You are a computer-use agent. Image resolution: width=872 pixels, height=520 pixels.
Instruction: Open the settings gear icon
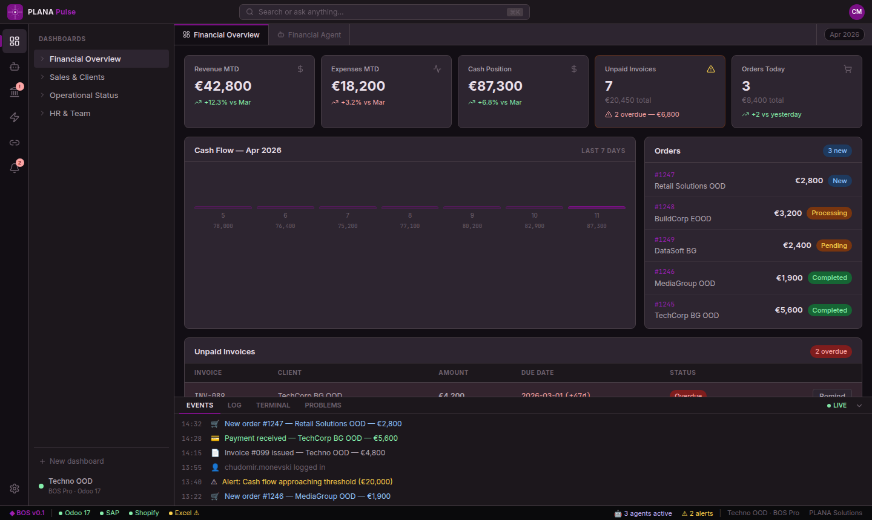point(15,489)
